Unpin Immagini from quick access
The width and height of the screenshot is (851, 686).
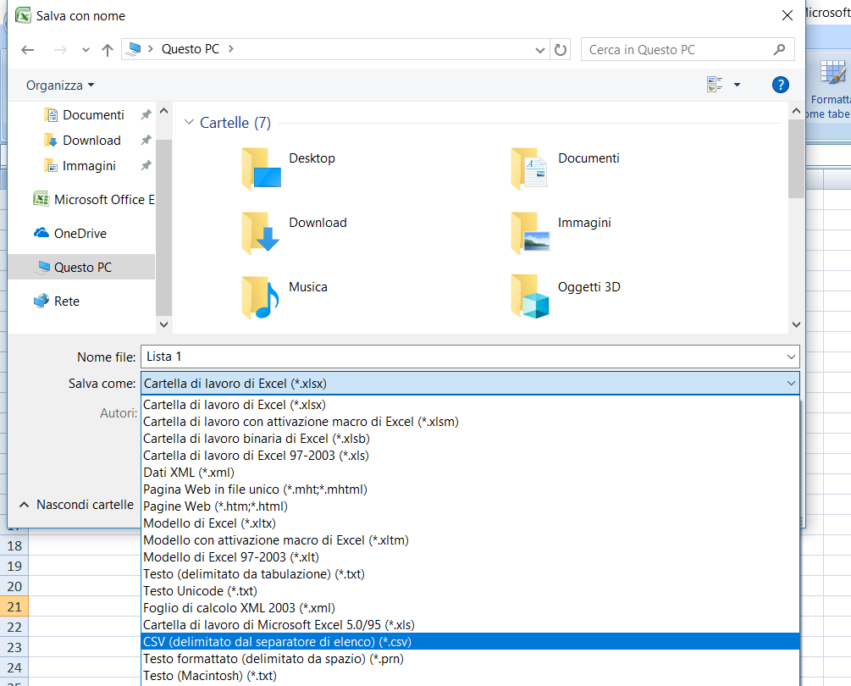(146, 165)
